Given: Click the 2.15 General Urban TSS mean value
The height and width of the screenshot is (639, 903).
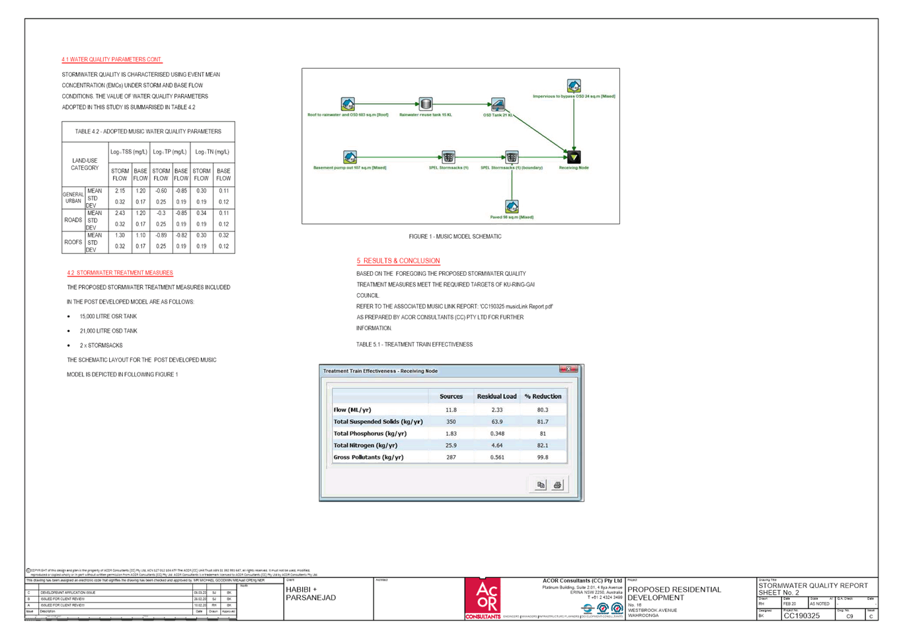Looking at the screenshot, I should coord(120,191).
